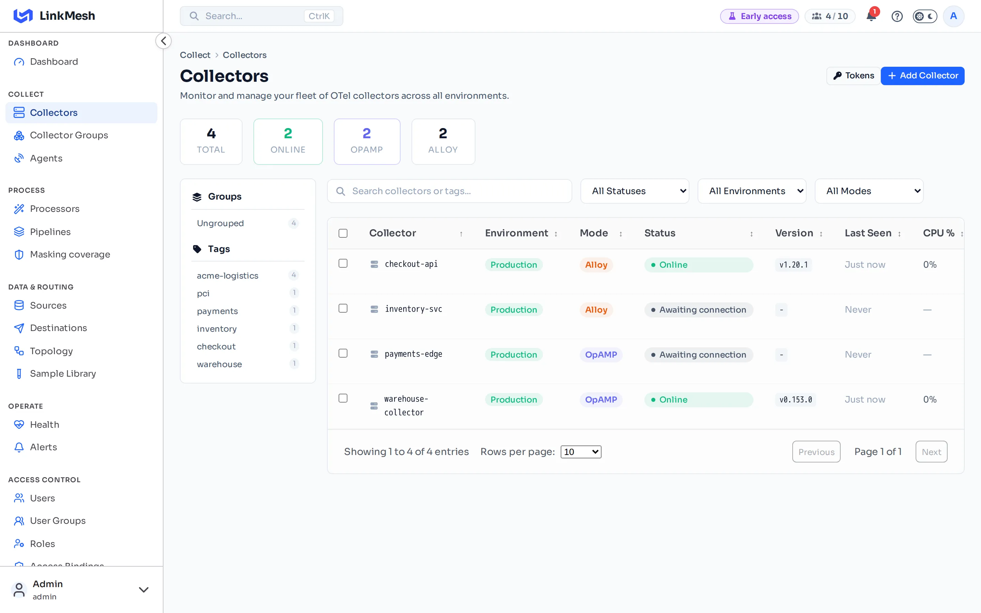Click the Dashboard gauge icon

coord(19,62)
